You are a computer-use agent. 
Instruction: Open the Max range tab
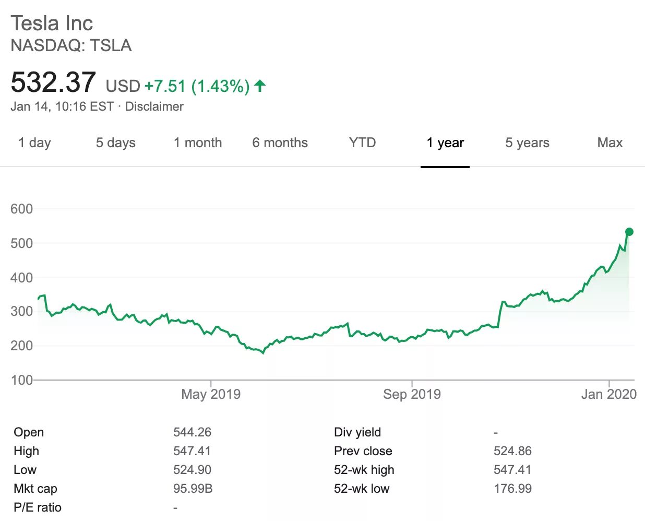pos(610,143)
